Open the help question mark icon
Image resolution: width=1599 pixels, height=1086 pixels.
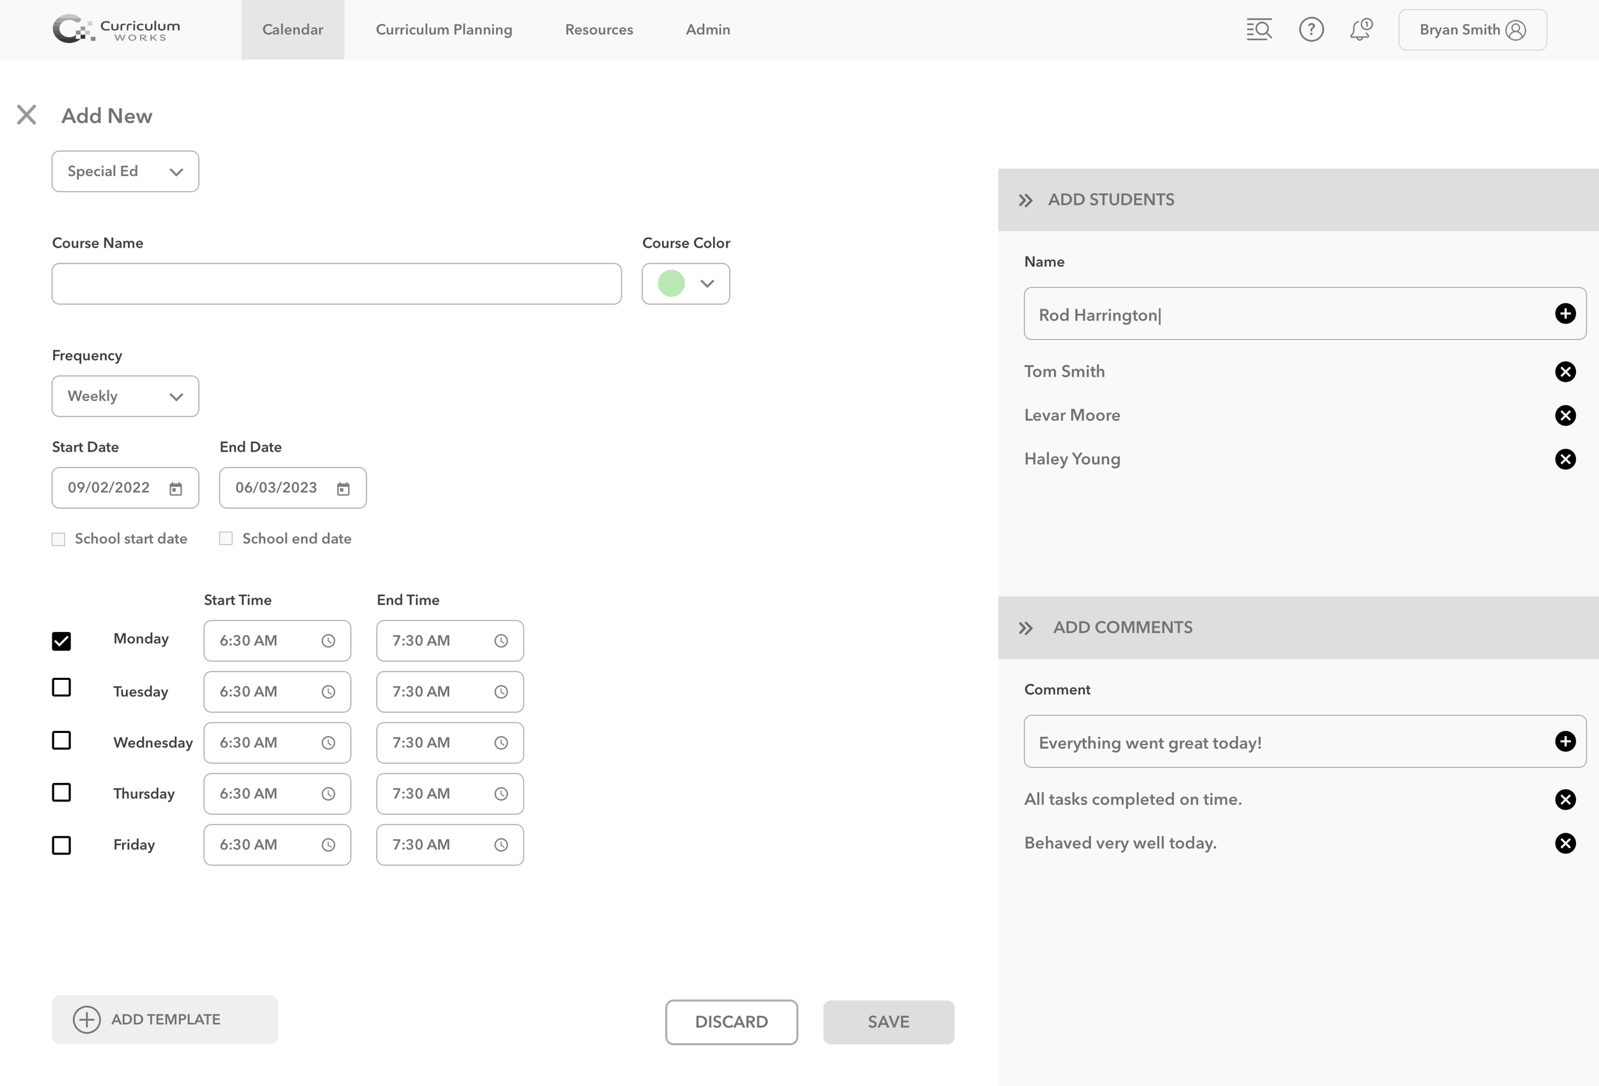tap(1311, 29)
